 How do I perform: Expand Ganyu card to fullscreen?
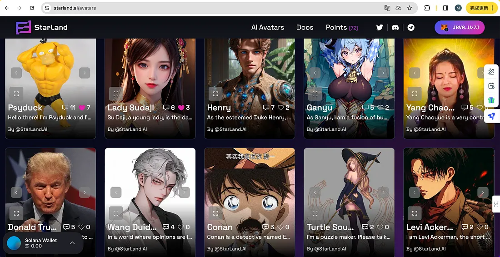click(315, 94)
